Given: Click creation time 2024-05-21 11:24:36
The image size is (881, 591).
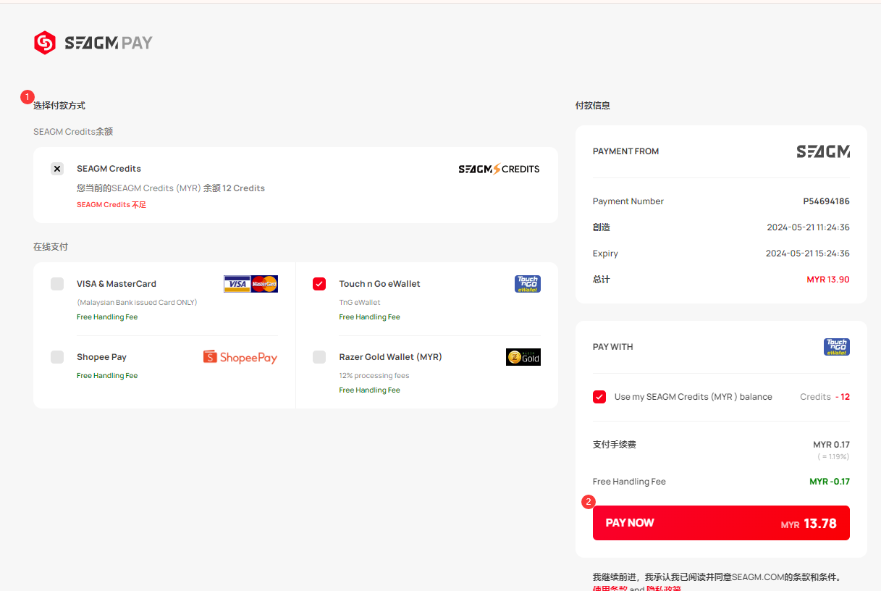Looking at the screenshot, I should click(808, 227).
